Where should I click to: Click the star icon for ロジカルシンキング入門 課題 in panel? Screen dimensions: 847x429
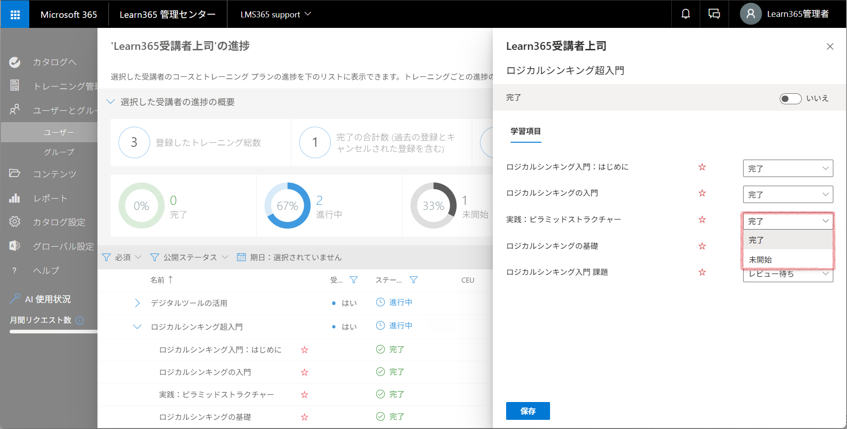702,272
